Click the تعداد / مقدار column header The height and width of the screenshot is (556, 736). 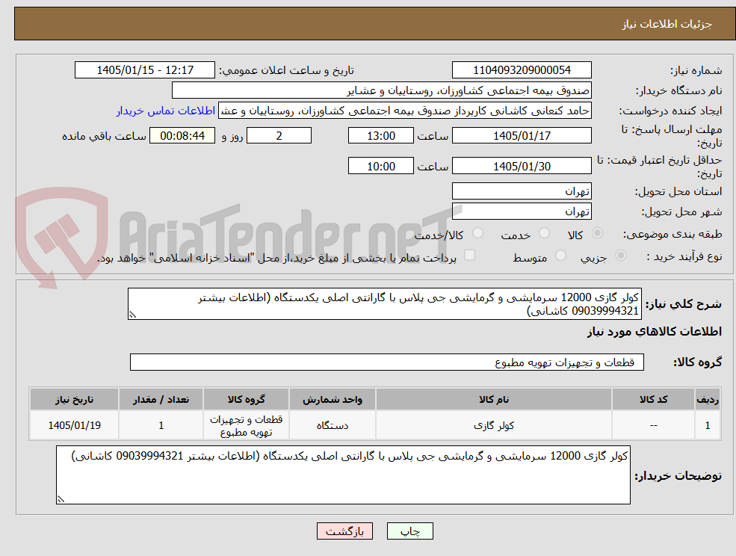coord(161,399)
